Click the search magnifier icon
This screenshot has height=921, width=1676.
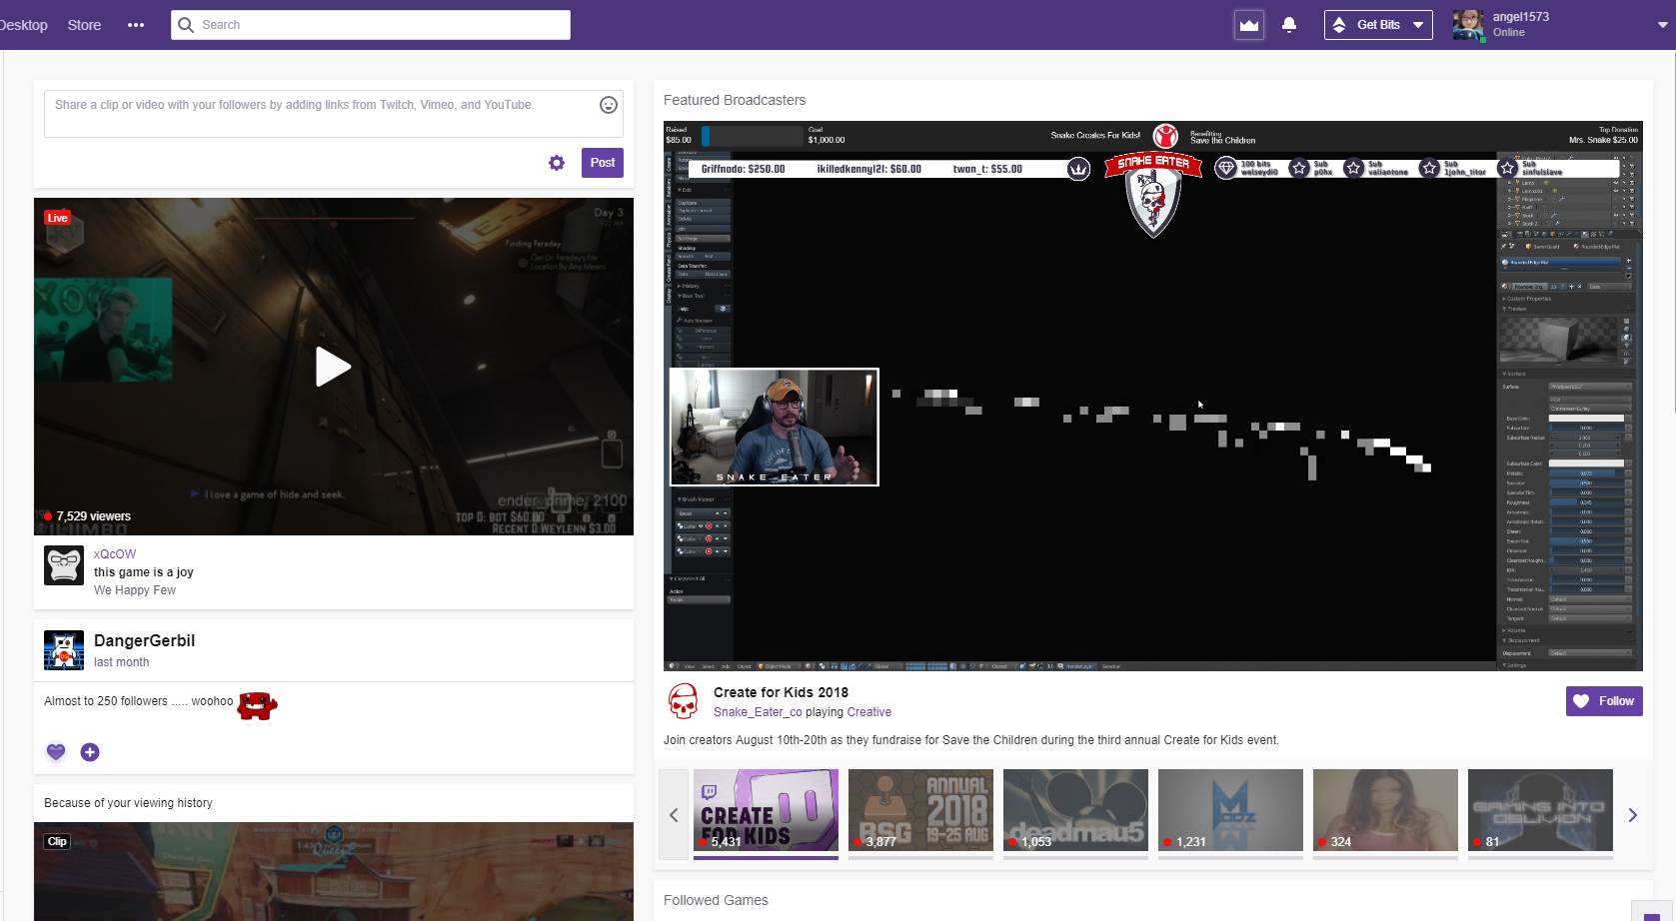coord(186,24)
